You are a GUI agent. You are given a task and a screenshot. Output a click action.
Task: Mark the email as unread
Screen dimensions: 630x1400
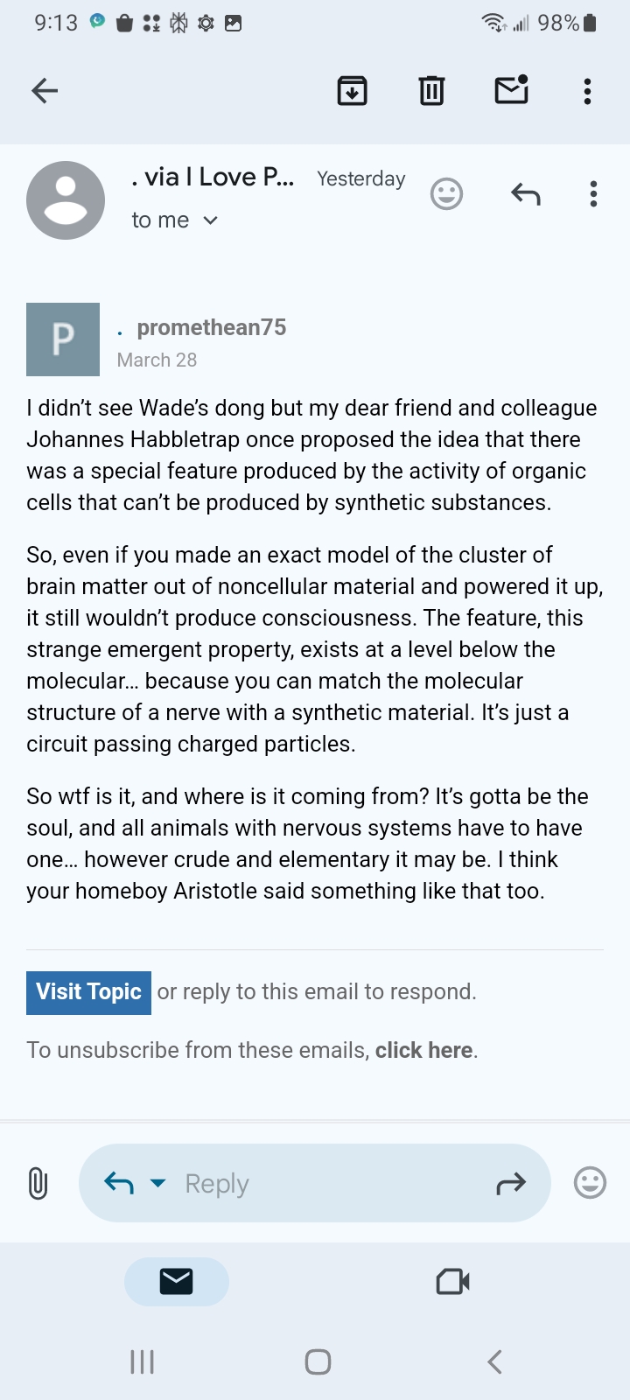pyautogui.click(x=511, y=89)
